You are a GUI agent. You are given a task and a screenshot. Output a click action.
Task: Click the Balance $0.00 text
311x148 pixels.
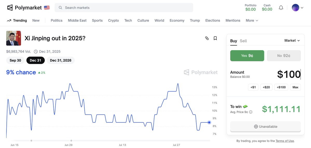(240, 77)
